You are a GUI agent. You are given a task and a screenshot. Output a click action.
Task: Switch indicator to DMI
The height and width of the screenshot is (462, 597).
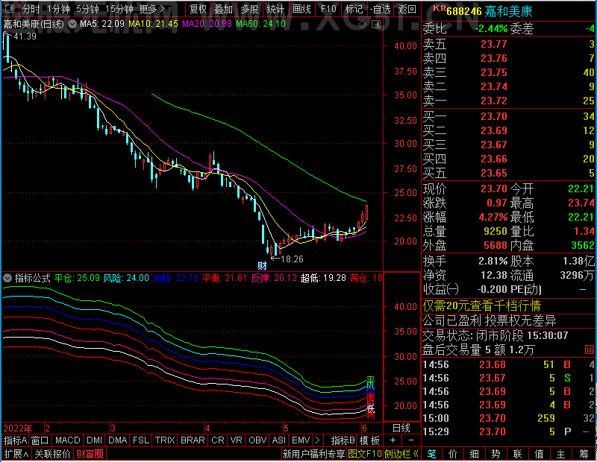[94, 440]
